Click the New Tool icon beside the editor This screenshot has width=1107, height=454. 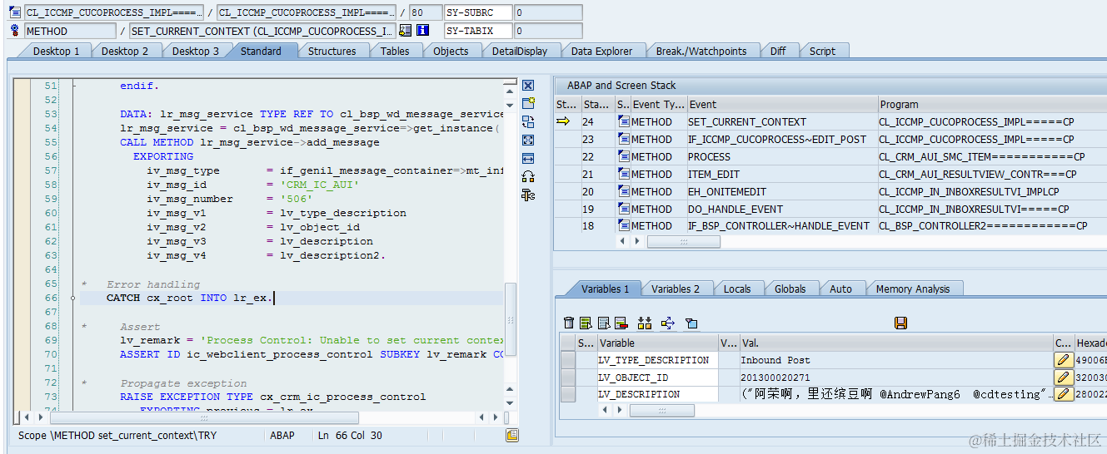point(528,104)
